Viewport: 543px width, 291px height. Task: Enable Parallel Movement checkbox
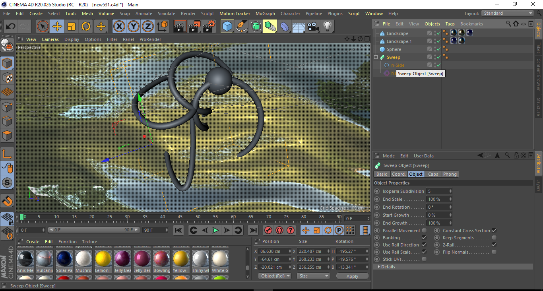(424, 231)
